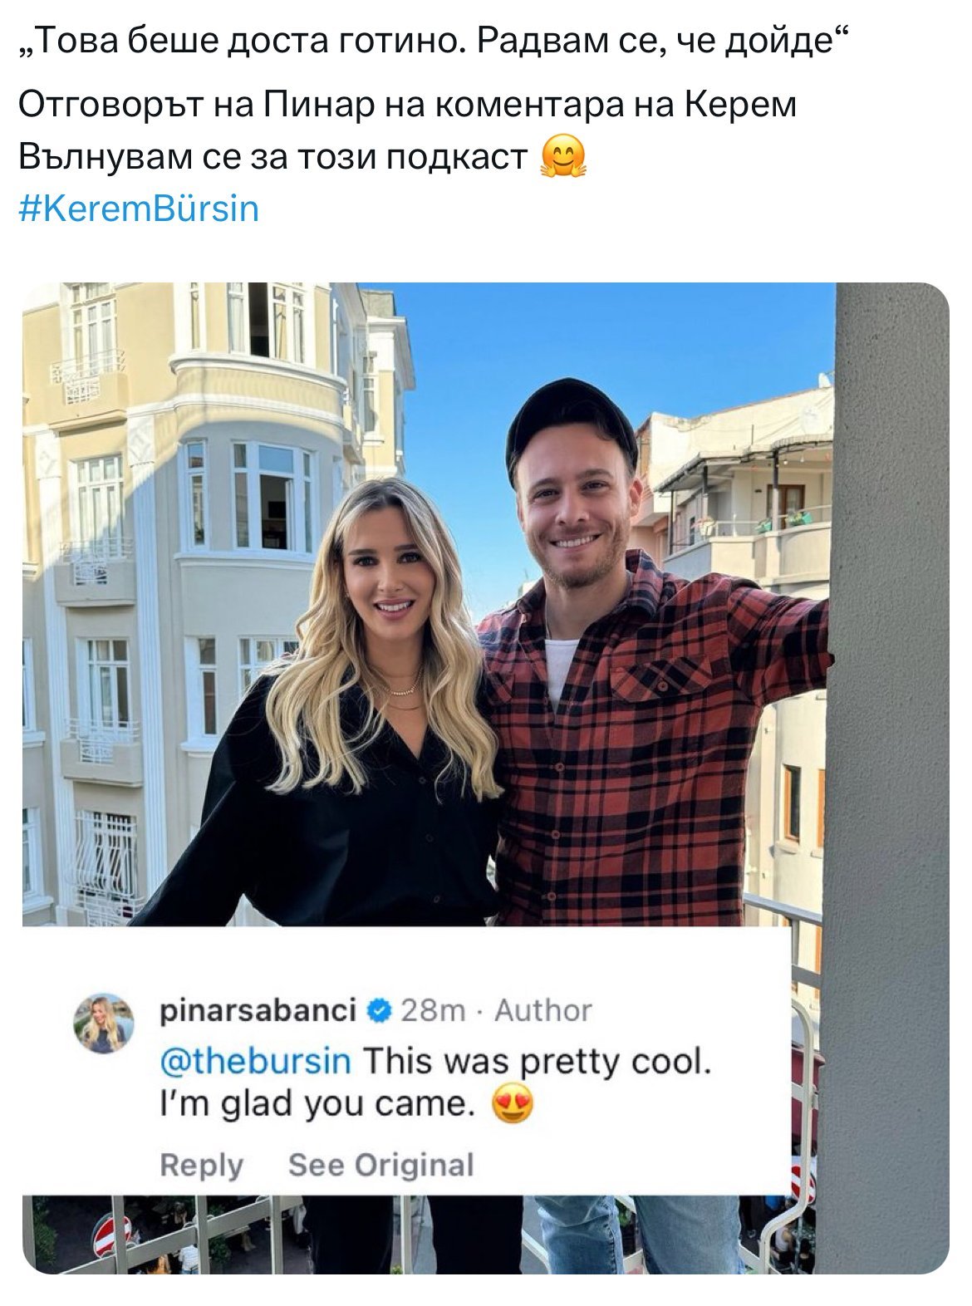Click the blue verified badge next to pinarsabanci
The height and width of the screenshot is (1306, 972).
point(378,1011)
